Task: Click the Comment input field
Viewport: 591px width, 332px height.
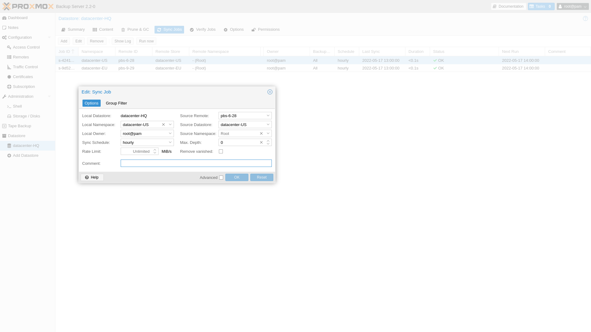Action: click(196, 163)
